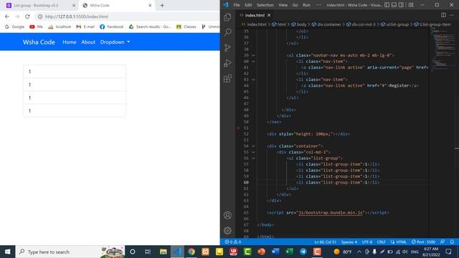Show hidden system tray icons chevron
The image size is (459, 258).
point(359,252)
